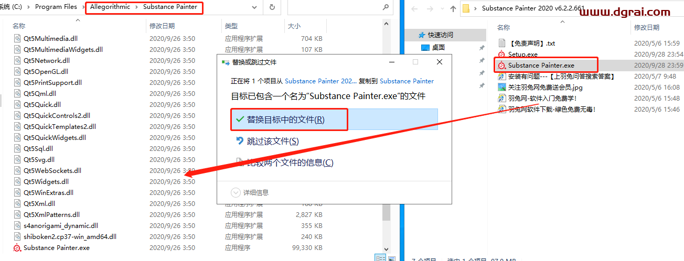The image size is (684, 261).
Task: Refresh the left Explorer folder view
Action: click(x=272, y=7)
